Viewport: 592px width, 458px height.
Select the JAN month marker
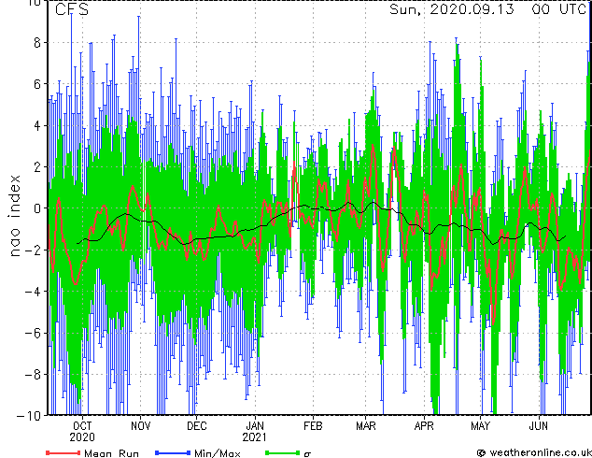(x=255, y=425)
